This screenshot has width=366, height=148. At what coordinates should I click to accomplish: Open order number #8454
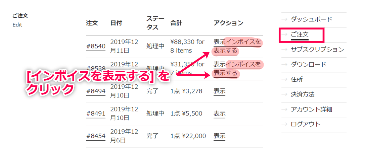(96, 136)
